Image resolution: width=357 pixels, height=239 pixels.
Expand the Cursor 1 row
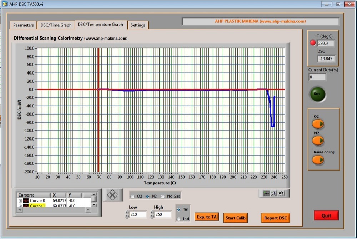[x=20, y=206]
